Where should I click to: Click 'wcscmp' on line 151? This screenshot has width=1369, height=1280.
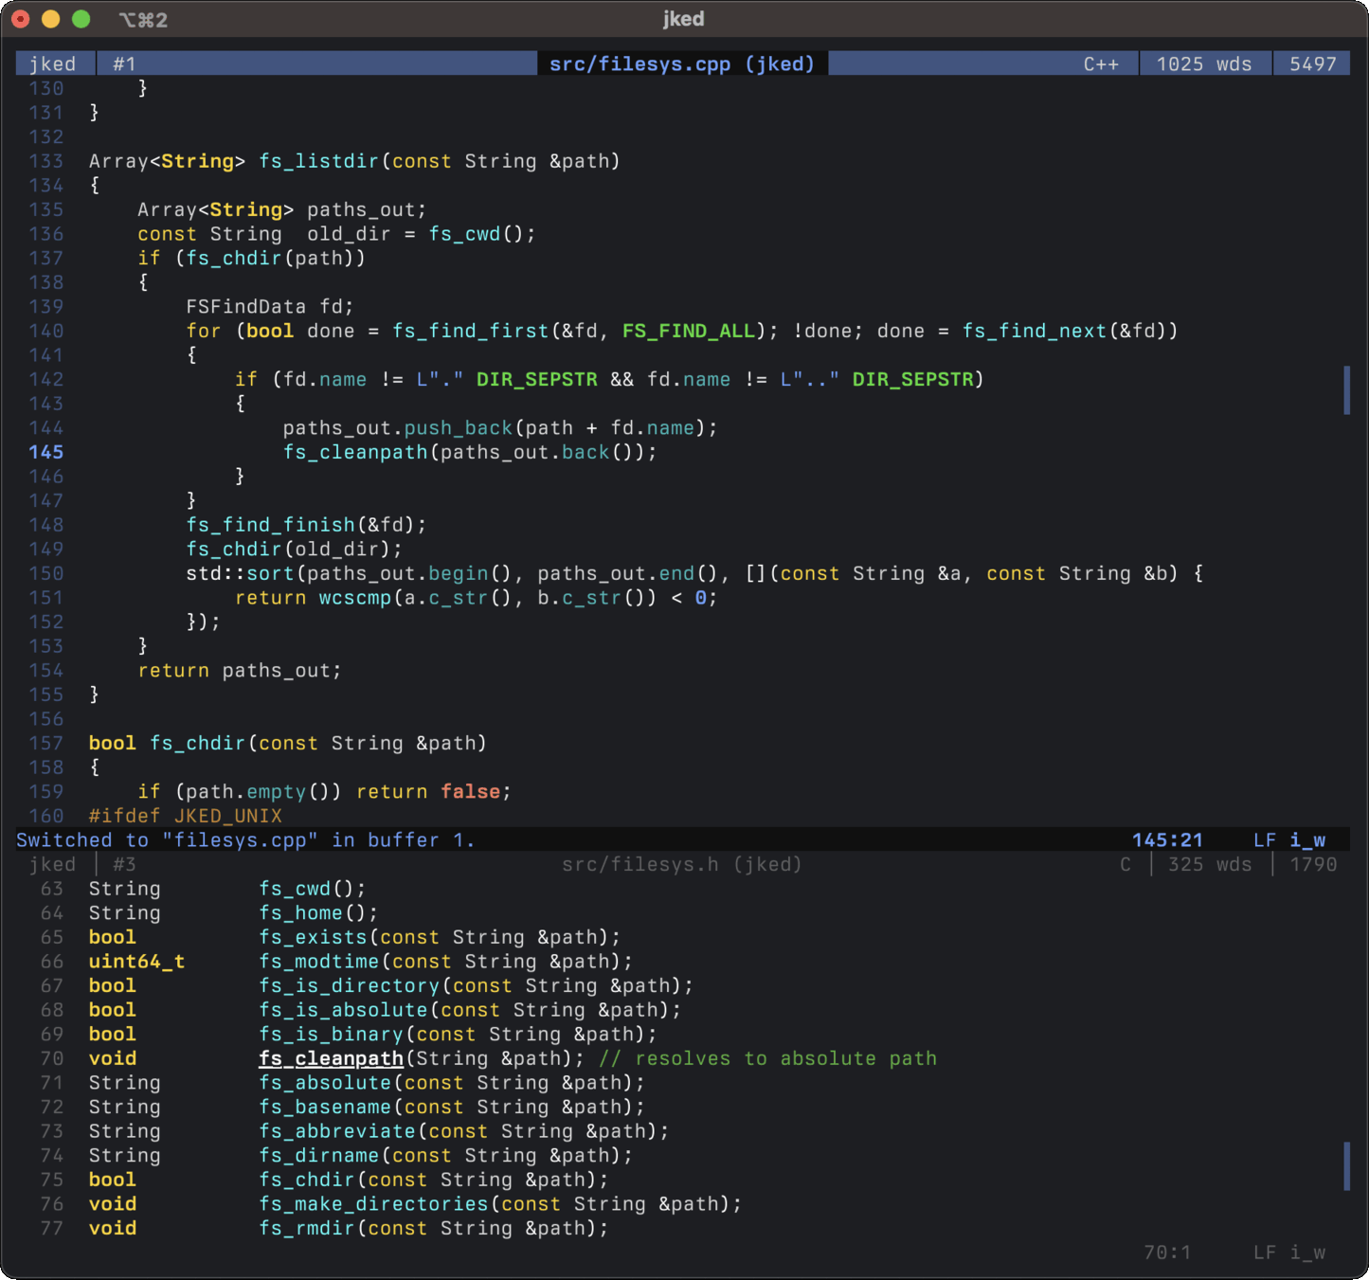click(x=355, y=598)
